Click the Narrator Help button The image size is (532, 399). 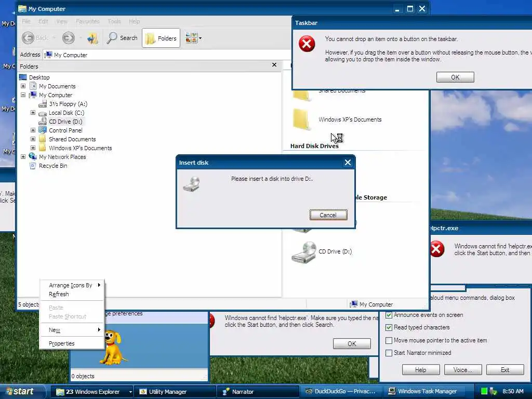coord(421,370)
